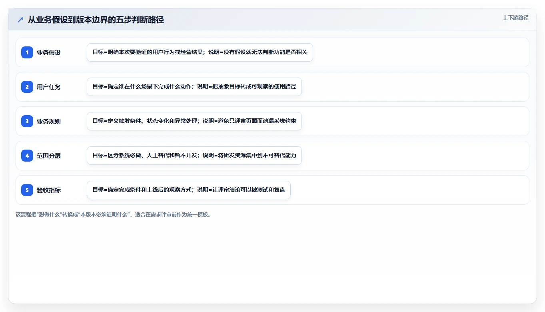Select the 业务假设 step label
Viewport: 545px width, 312px height.
[49, 52]
